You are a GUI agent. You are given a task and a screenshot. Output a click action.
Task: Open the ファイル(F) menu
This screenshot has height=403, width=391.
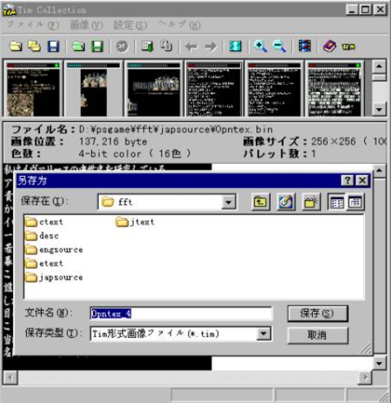tap(32, 25)
